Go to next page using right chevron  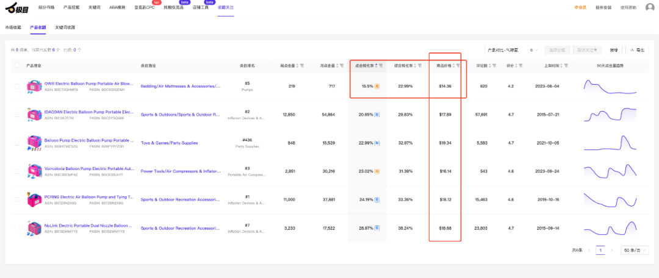point(613,251)
